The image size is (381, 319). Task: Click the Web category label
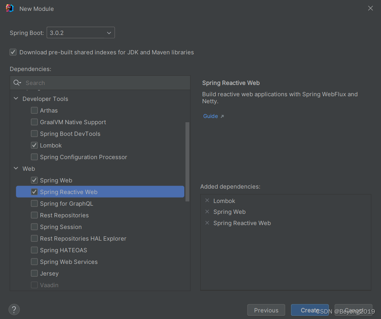pos(29,168)
